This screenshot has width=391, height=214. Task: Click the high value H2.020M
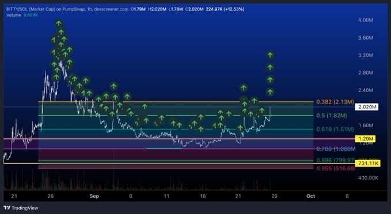click(x=157, y=9)
